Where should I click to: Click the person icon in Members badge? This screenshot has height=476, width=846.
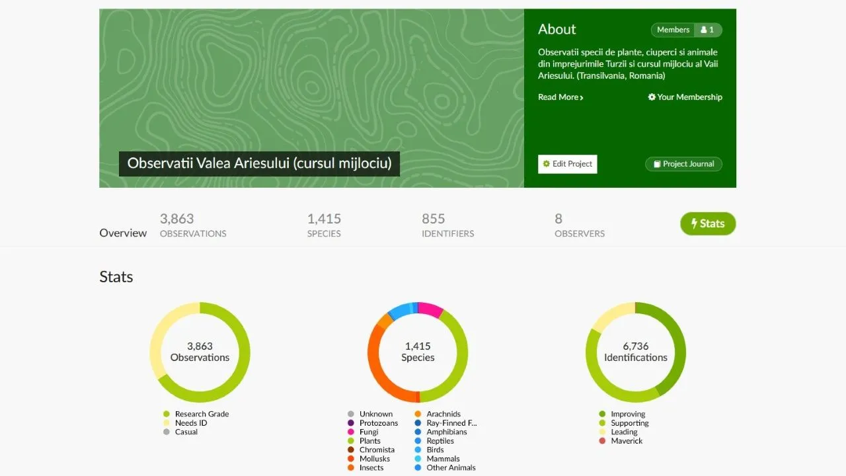pos(704,30)
